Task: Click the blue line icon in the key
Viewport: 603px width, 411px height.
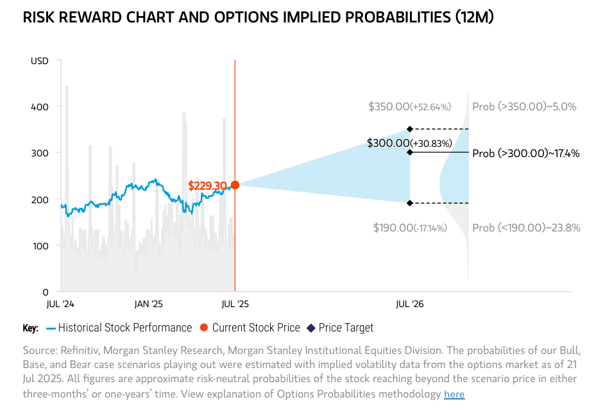Action: tap(51, 328)
